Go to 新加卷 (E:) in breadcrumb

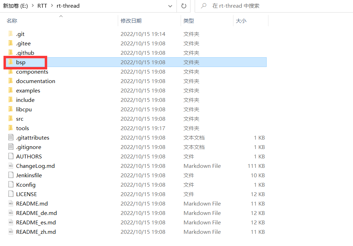15,6
